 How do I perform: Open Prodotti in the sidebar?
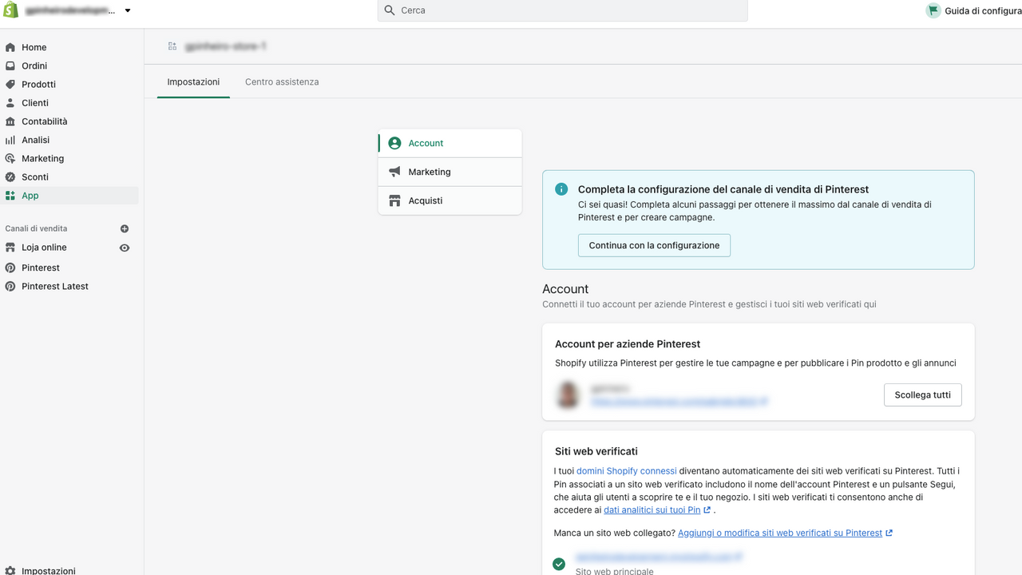coord(38,84)
